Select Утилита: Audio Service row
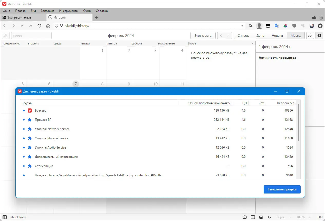 [x=158, y=148]
